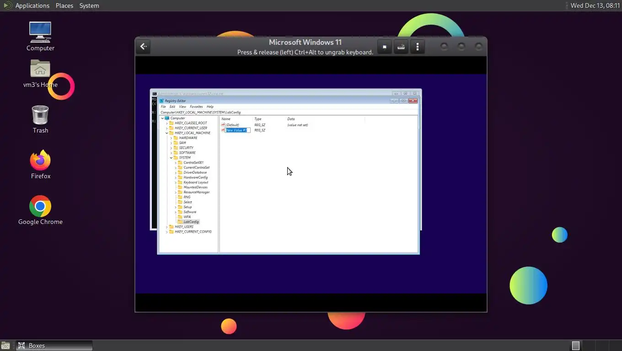Click the command prompt window icon behind
Screen dimensions: 622x351
pos(155,94)
